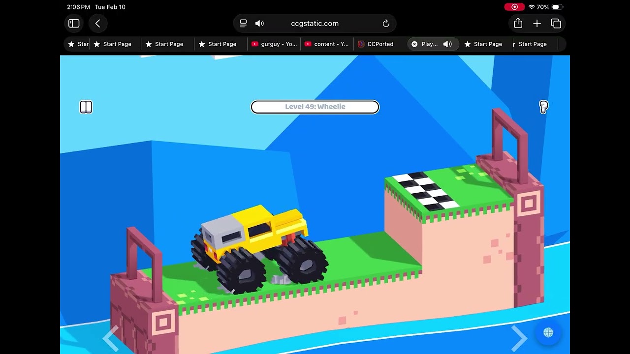630x354 pixels.
Task: Reload the page
Action: (x=386, y=23)
